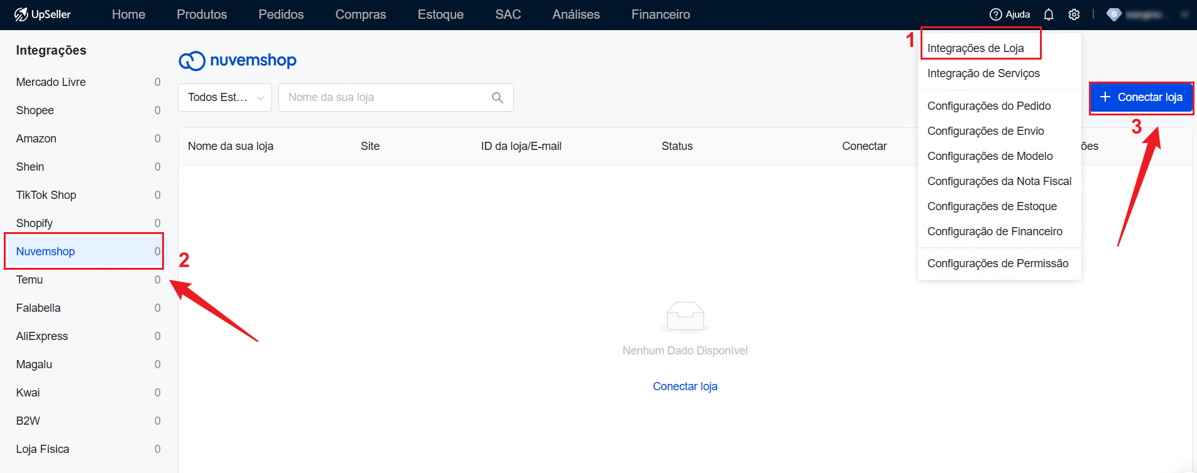The height and width of the screenshot is (473, 1197).
Task: Open the Produtos menu
Action: coord(202,14)
